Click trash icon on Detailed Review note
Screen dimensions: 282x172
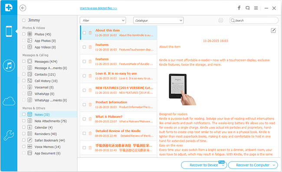coord(90,133)
